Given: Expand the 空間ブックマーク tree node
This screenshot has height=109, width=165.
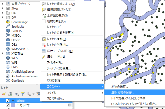Looking at the screenshot, I should click(3, 4).
